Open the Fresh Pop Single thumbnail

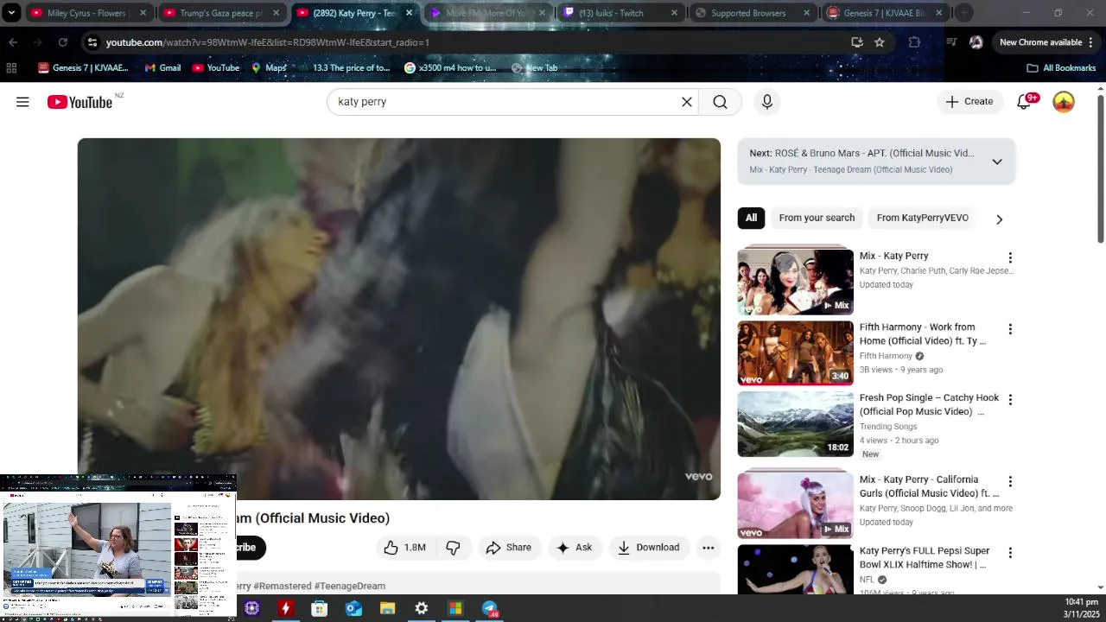tap(795, 424)
